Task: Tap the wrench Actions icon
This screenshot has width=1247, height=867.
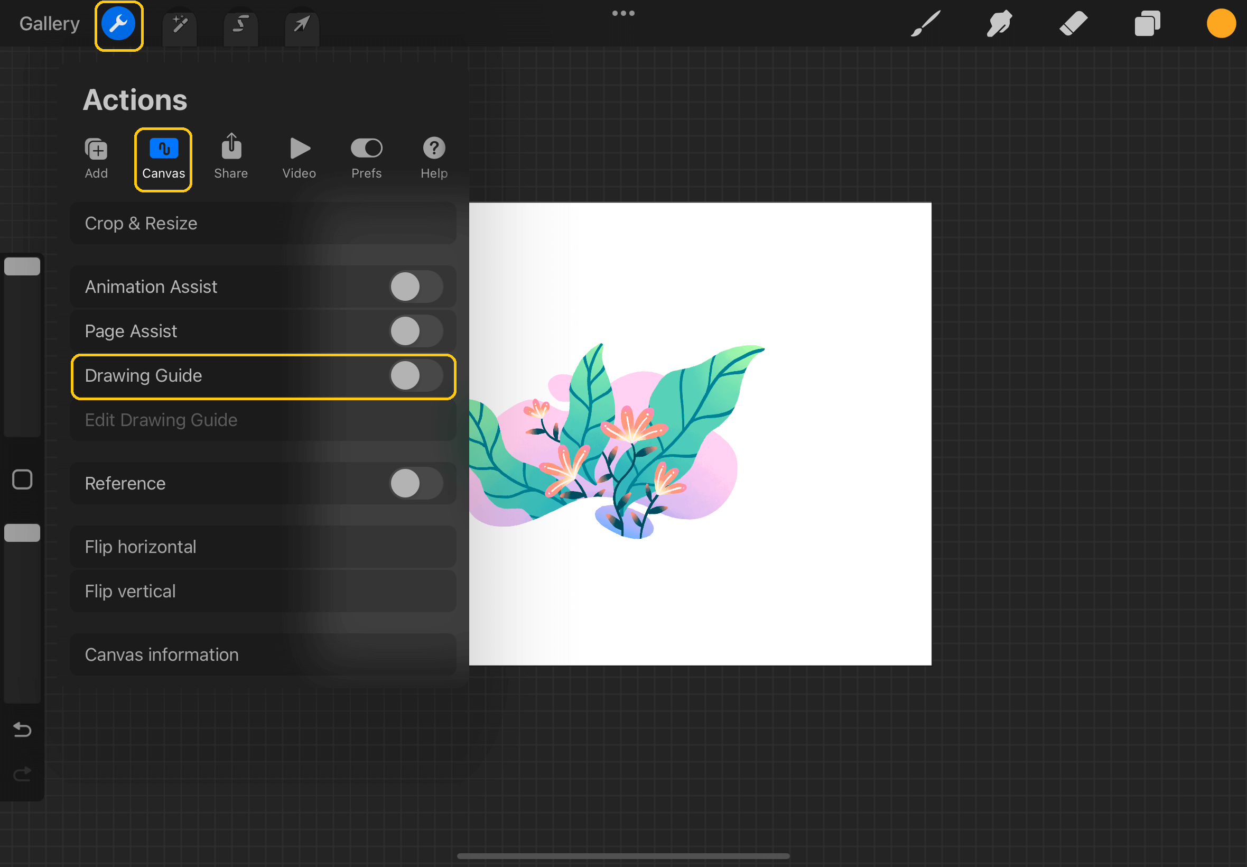Action: point(118,24)
